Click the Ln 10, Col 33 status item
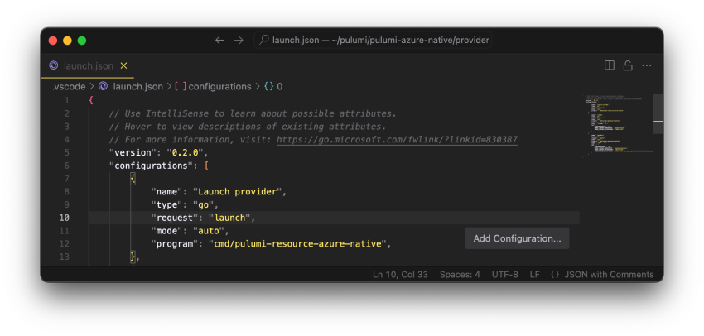Screen dimensions: 704x336 tap(401, 275)
